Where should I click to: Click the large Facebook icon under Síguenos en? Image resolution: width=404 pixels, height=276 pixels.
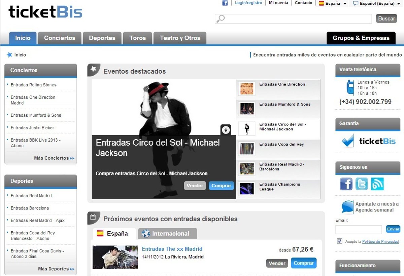pyautogui.click(x=346, y=184)
